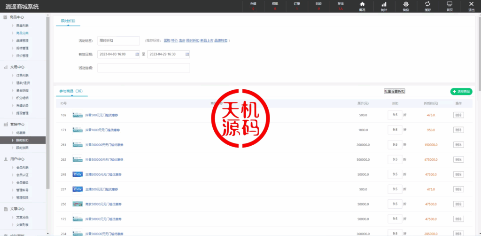This screenshot has width=481, height=236.
Task: Open start date calendar picker icon
Action: [137, 54]
